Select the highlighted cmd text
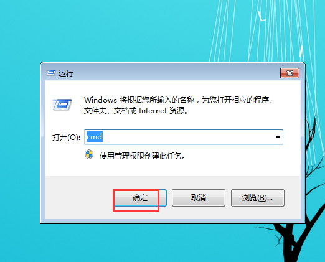 point(95,137)
